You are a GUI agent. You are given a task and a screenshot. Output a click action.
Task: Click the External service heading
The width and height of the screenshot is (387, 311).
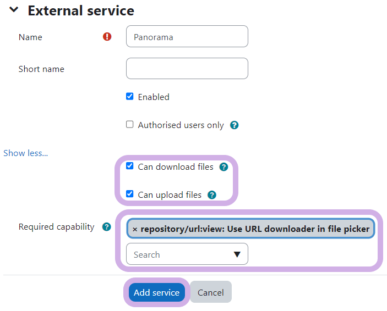[x=81, y=10]
